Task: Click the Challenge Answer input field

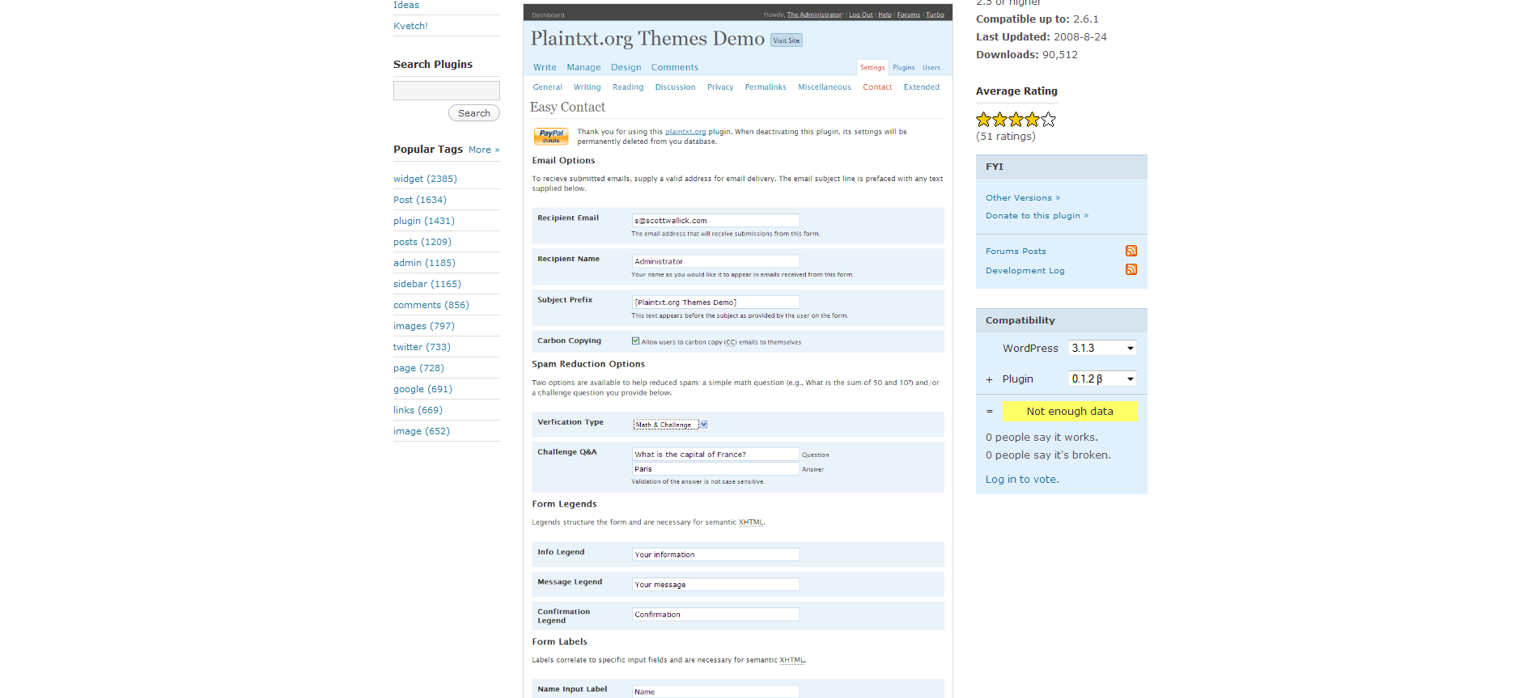Action: click(715, 468)
